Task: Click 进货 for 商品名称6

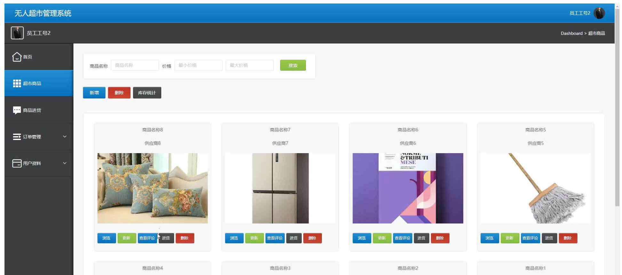Action: click(421, 238)
